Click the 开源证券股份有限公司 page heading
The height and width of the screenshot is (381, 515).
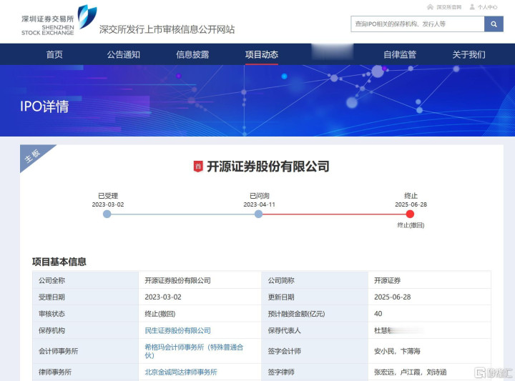coord(268,167)
